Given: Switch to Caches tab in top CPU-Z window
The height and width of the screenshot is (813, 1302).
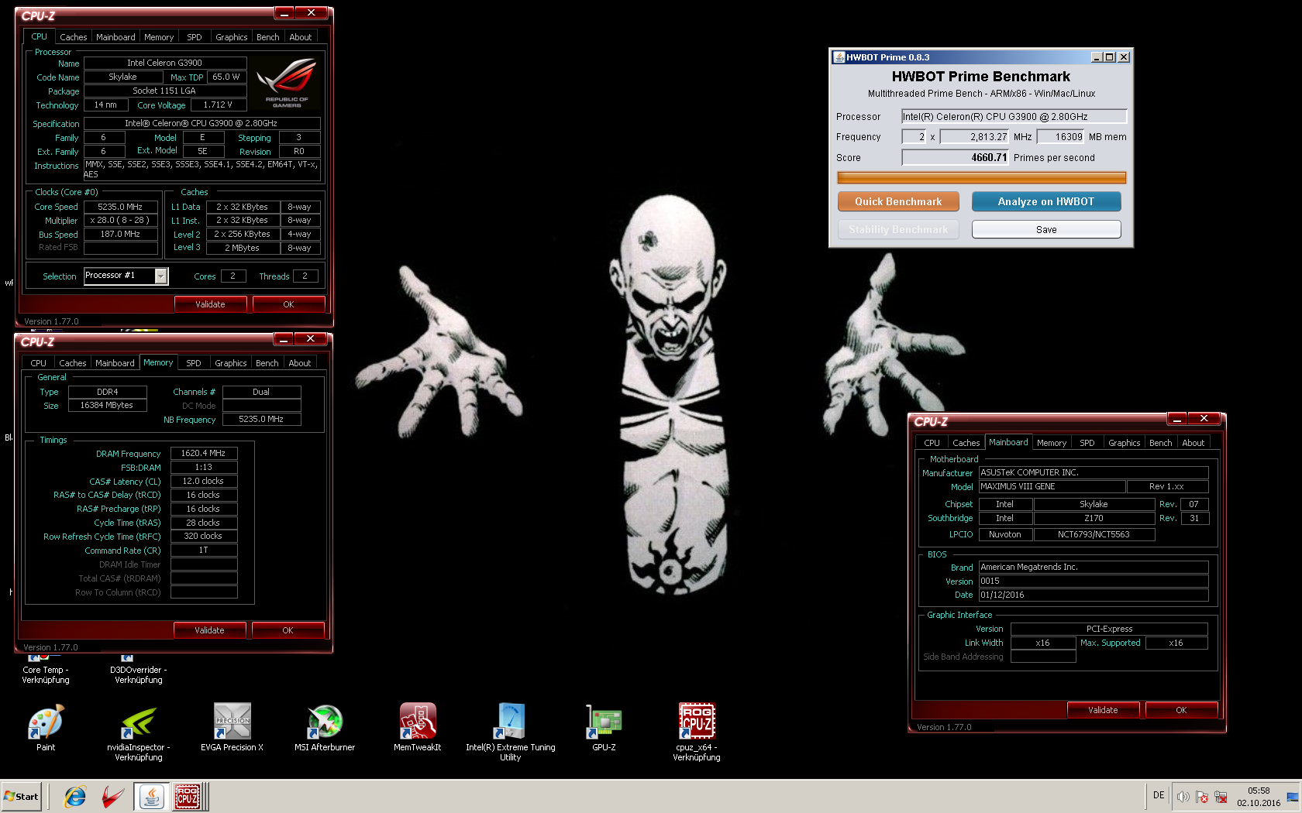Looking at the screenshot, I should (x=74, y=37).
